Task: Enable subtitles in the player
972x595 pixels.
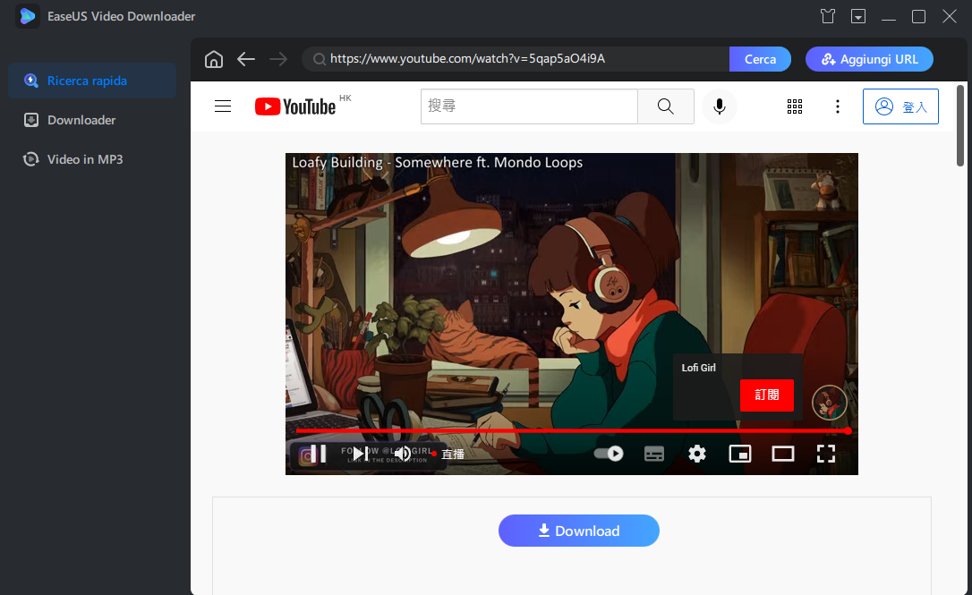Action: [654, 454]
